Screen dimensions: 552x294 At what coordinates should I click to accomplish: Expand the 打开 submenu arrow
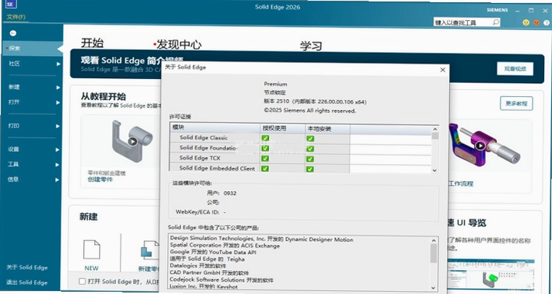coord(58,103)
